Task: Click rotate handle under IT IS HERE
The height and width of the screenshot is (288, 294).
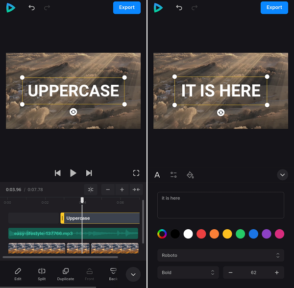Action: pos(221,113)
